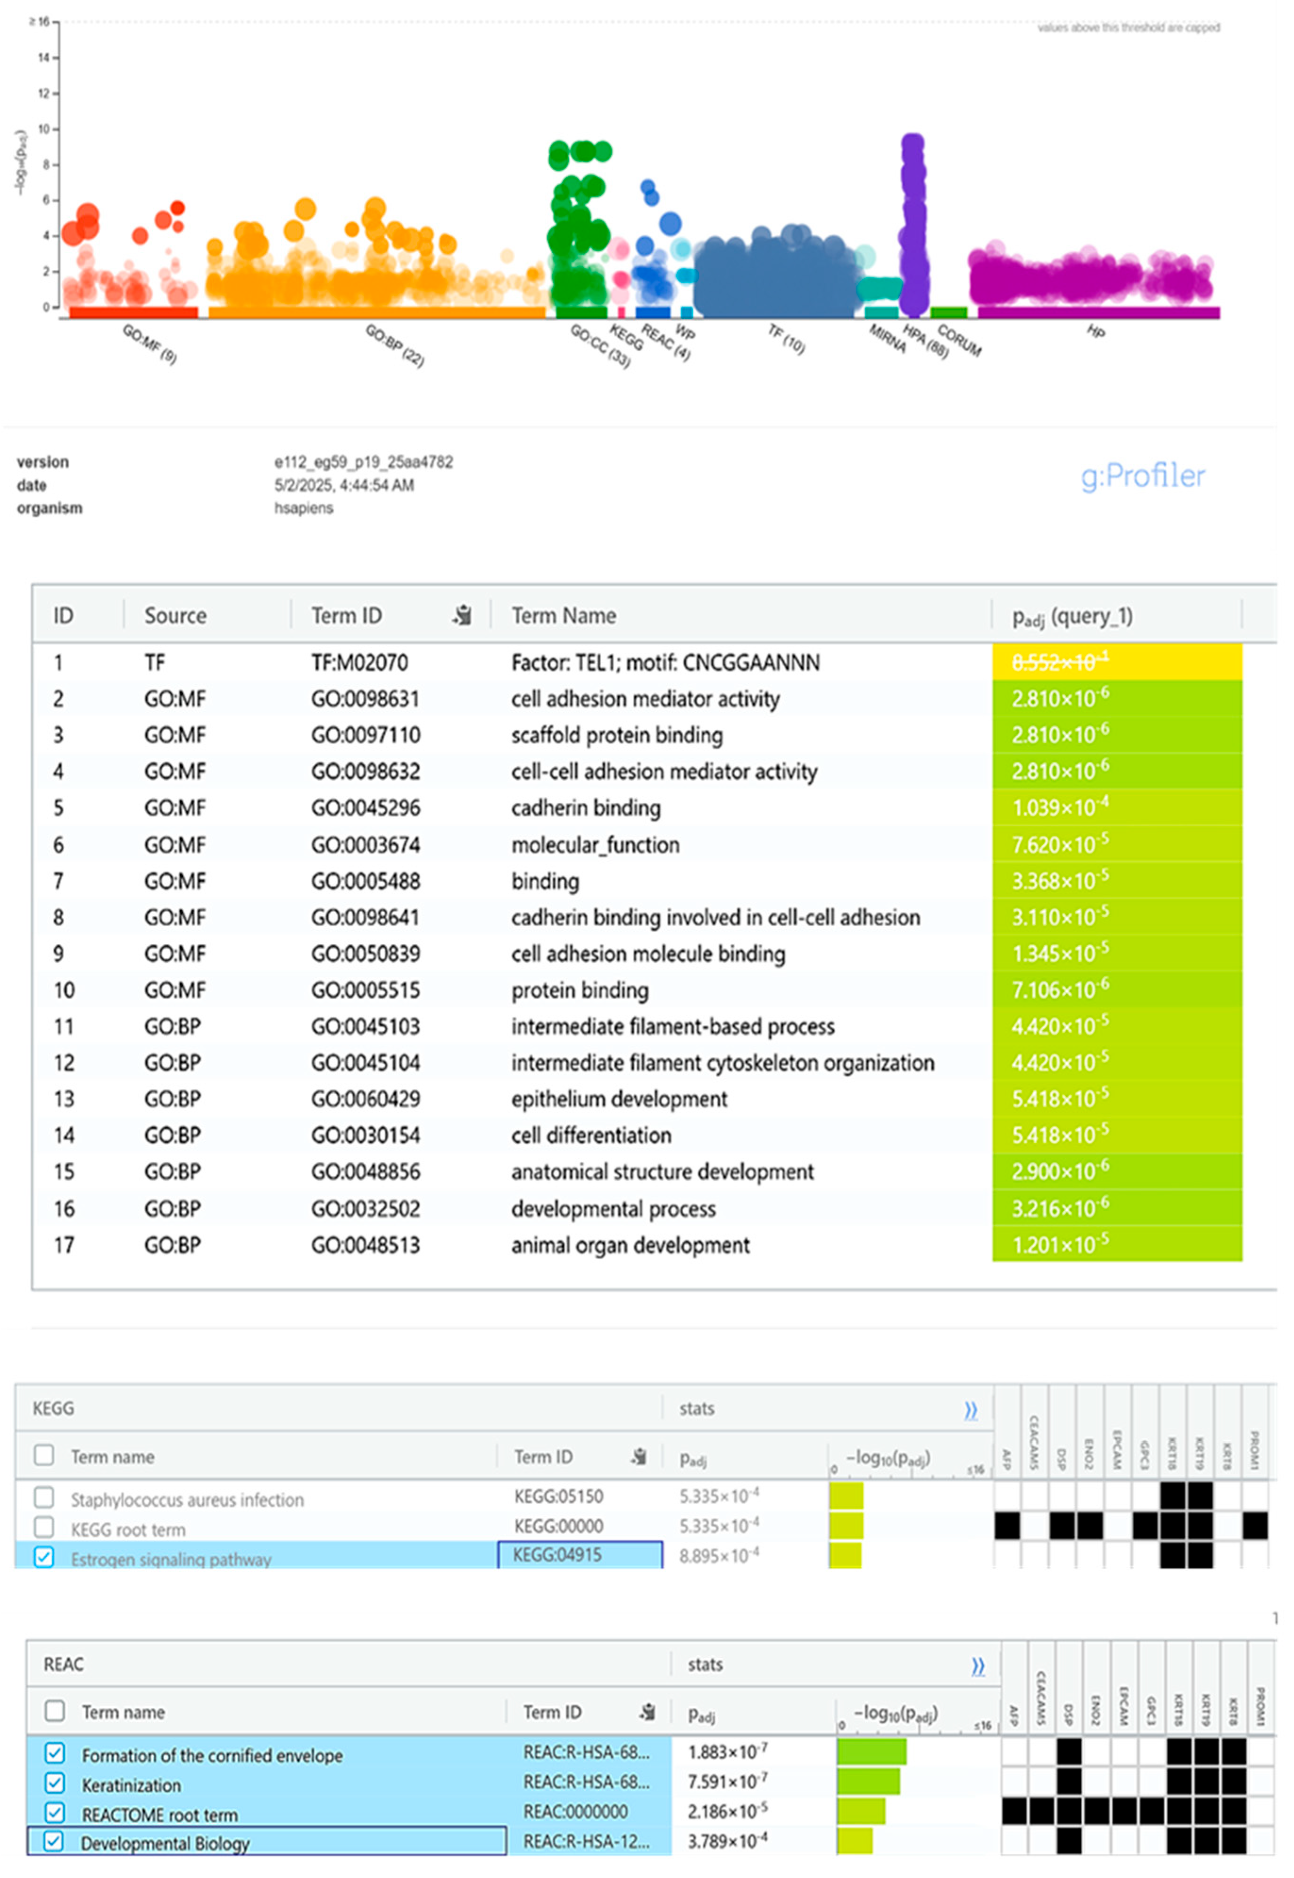This screenshot has height=1878, width=1294.
Task: Click the GO:MF (9) source label on plot
Action: coord(149,344)
